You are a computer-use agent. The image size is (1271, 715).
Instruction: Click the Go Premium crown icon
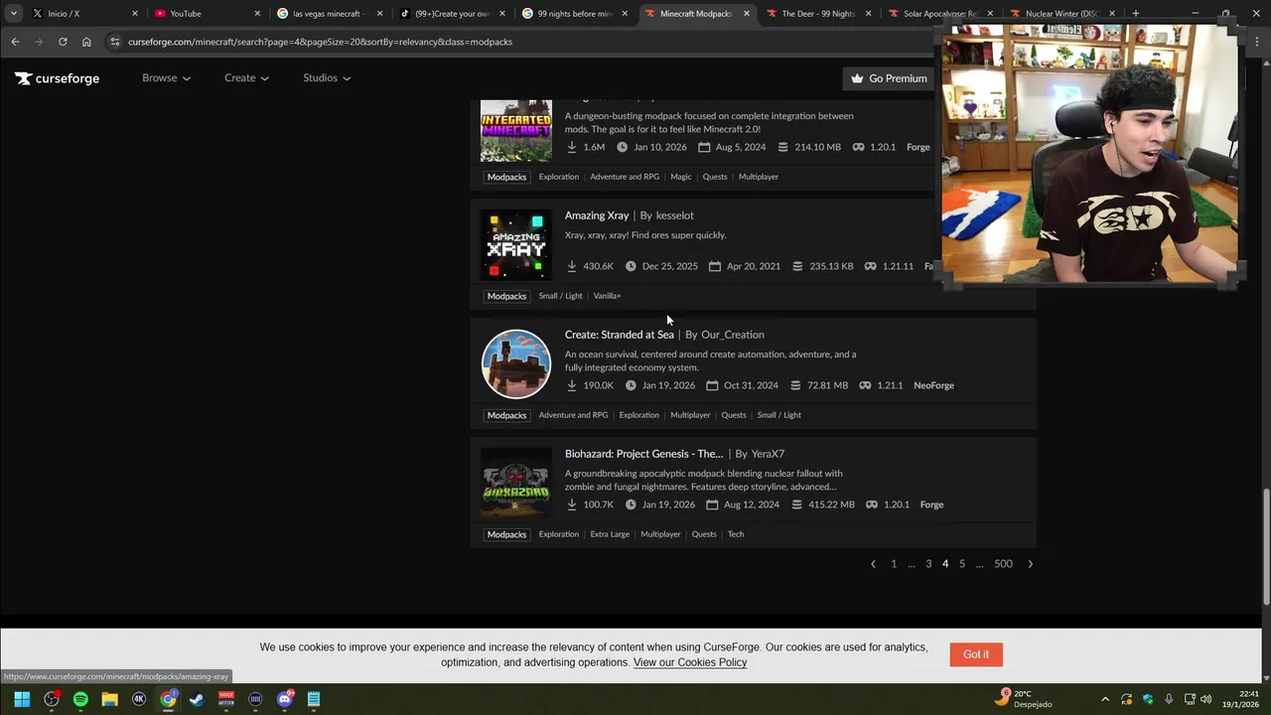[x=857, y=78]
